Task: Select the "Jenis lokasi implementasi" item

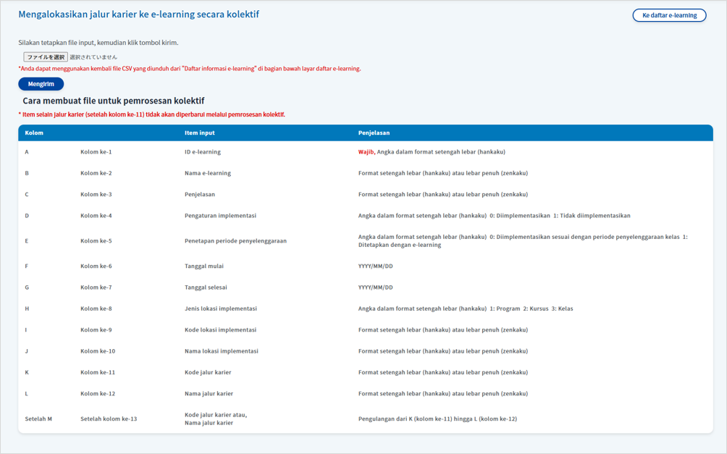Action: (221, 308)
